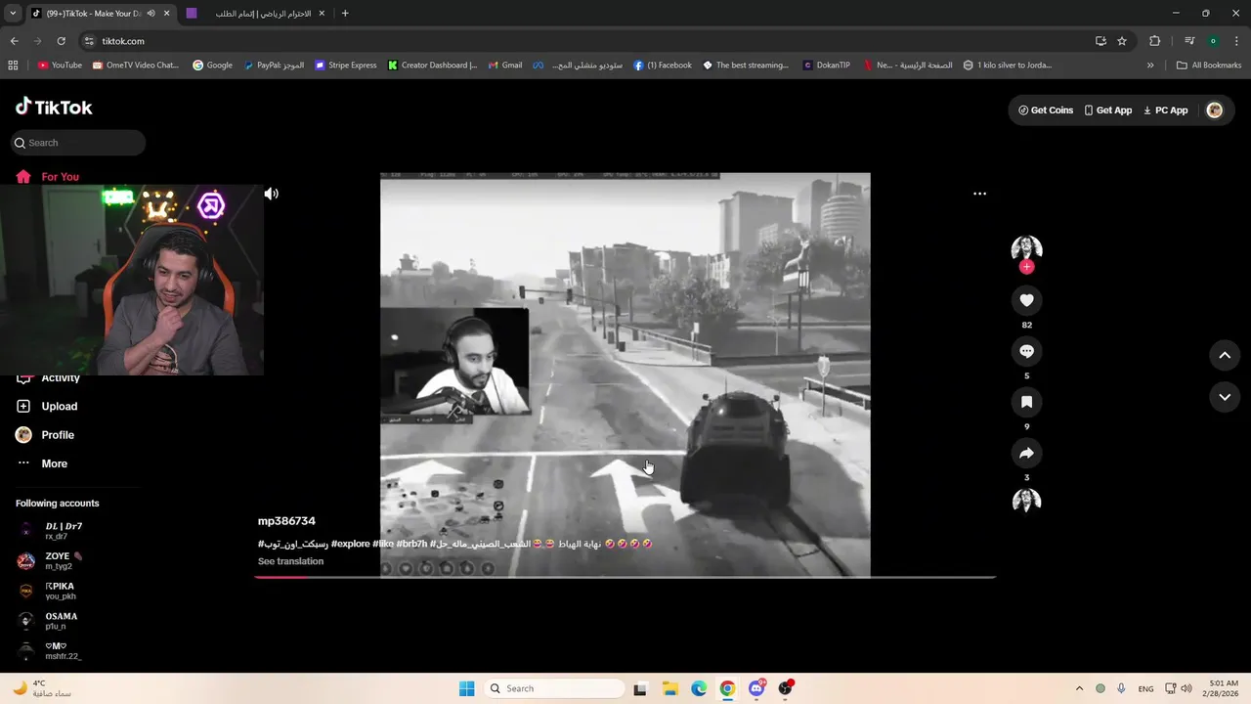
Task: Follow creator with red plus button
Action: (x=1026, y=267)
